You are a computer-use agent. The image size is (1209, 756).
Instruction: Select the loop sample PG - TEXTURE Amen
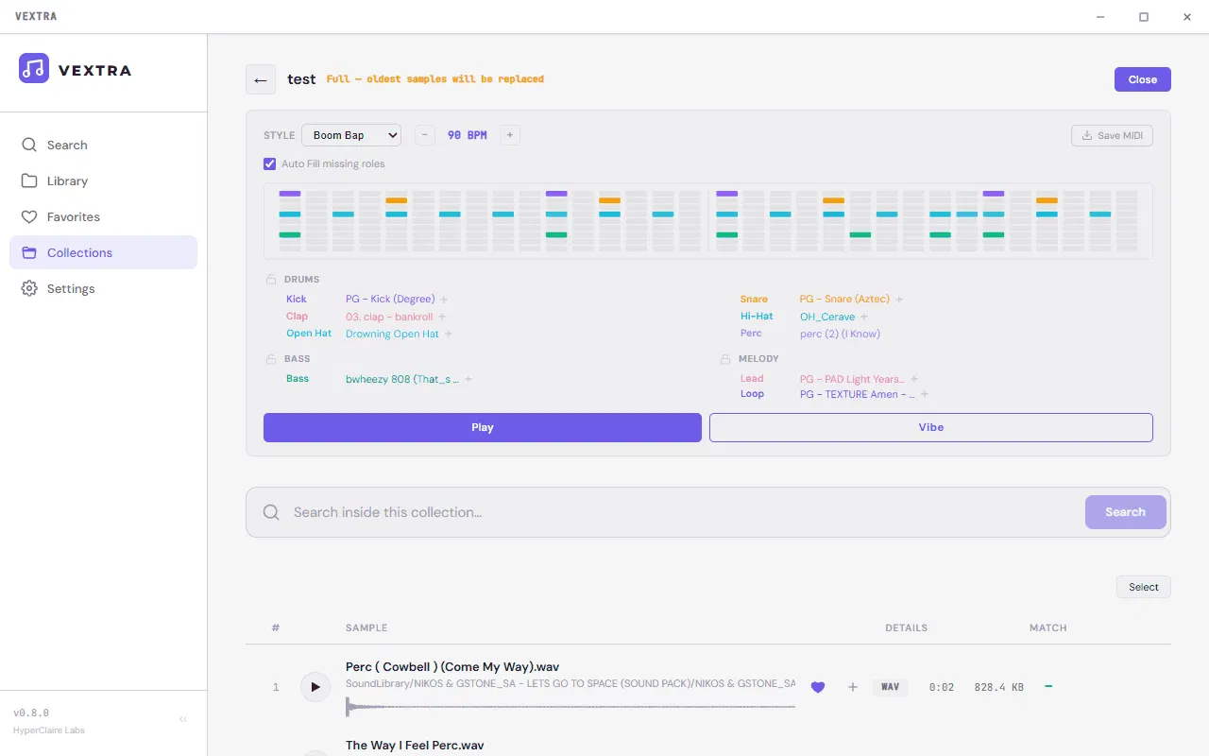coord(858,394)
